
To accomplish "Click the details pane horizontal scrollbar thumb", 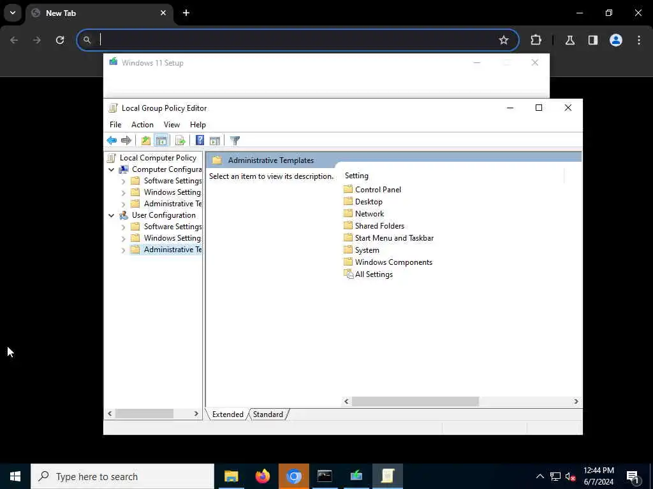I will click(x=415, y=401).
